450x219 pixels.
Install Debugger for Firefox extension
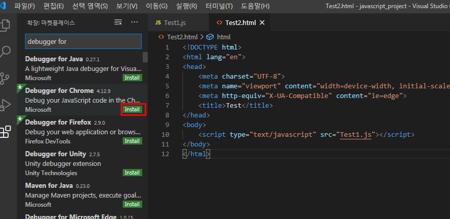click(132, 141)
